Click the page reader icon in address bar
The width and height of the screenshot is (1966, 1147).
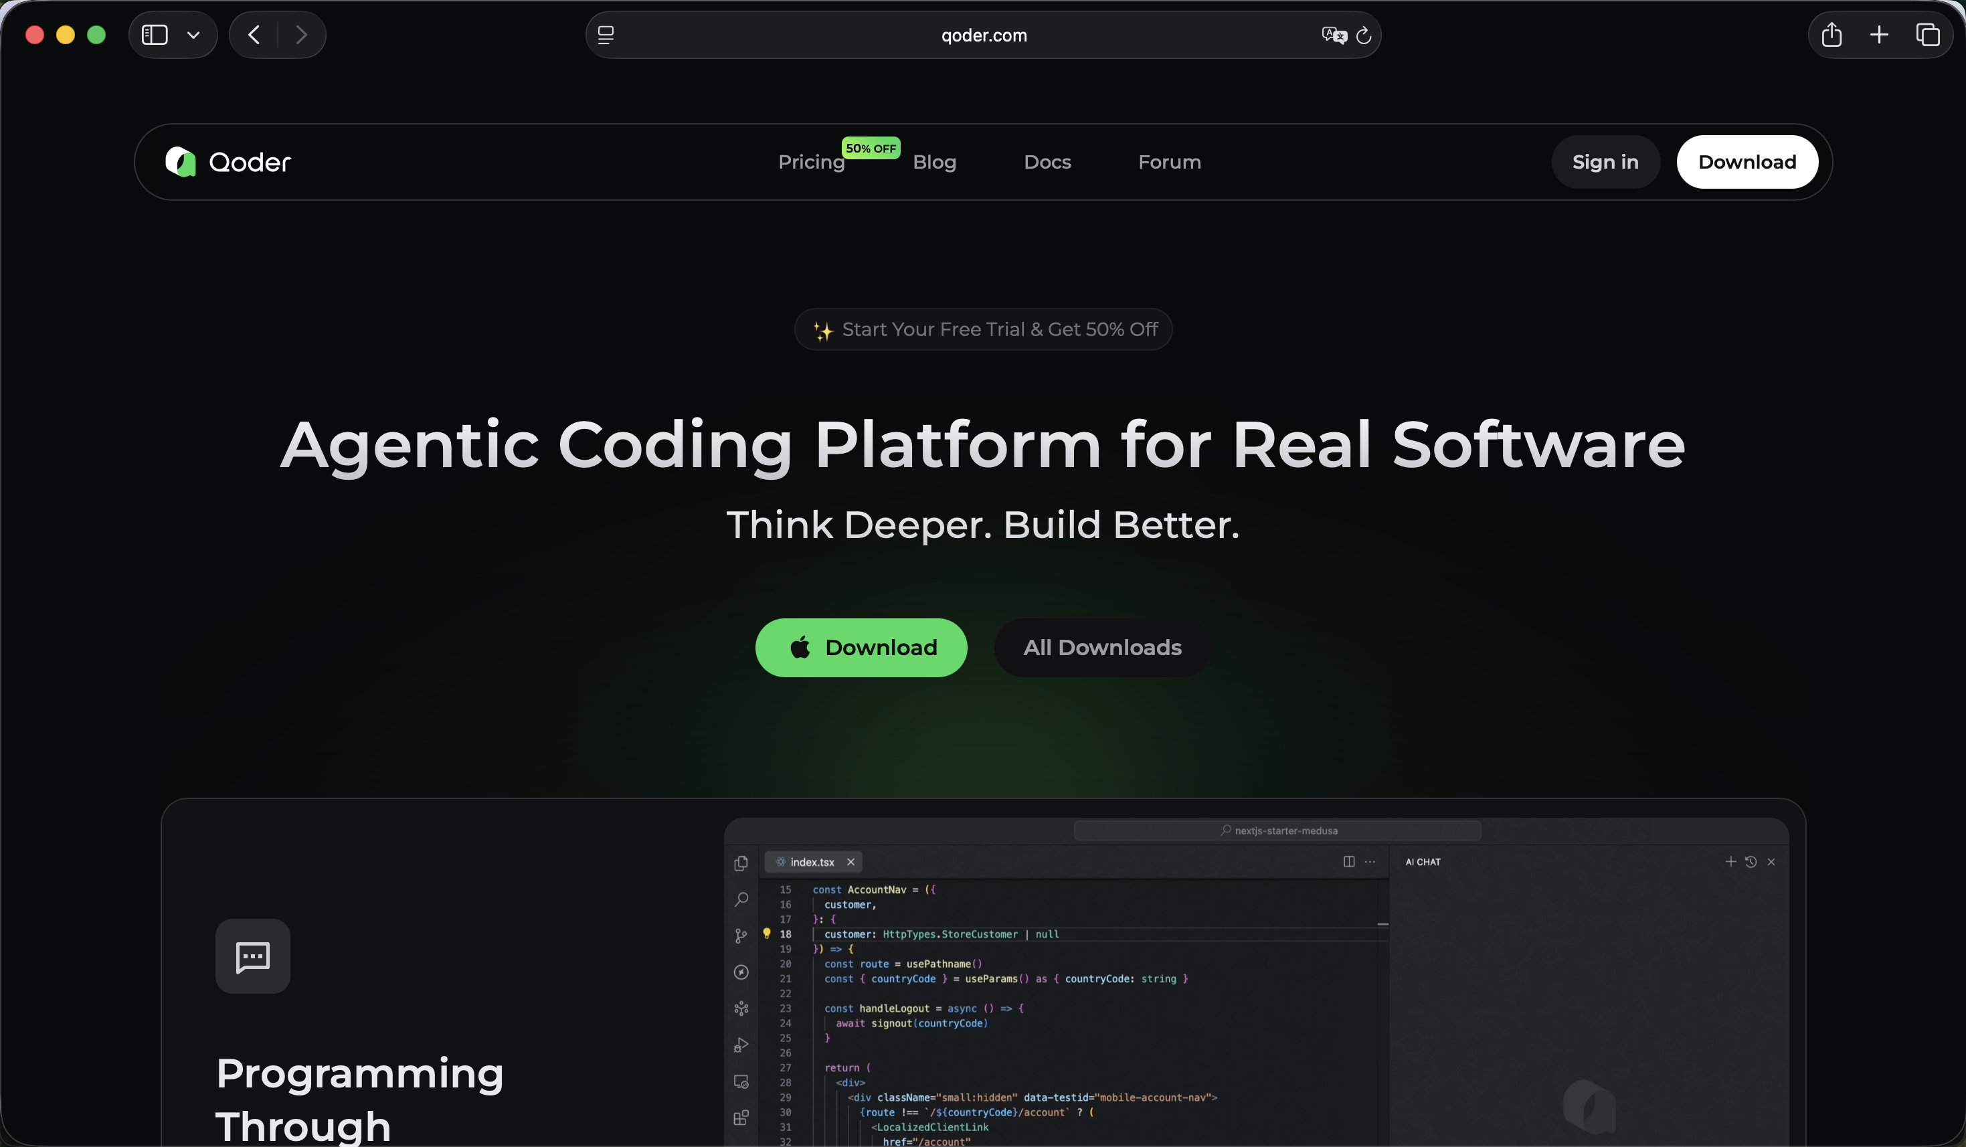point(606,35)
